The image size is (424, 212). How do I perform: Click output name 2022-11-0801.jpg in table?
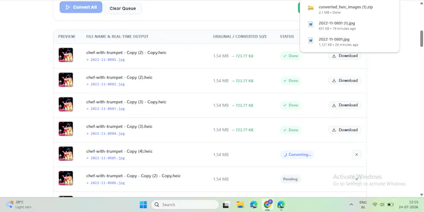[108, 59]
